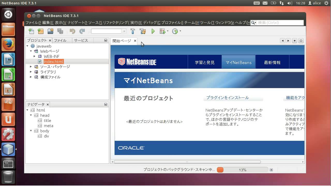Image resolution: width=331 pixels, height=186 pixels.
Task: Open Firefox from the launcher
Action: [x=8, y=44]
